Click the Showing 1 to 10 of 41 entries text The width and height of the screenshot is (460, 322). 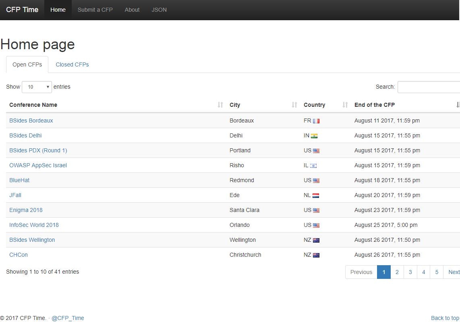pyautogui.click(x=43, y=272)
